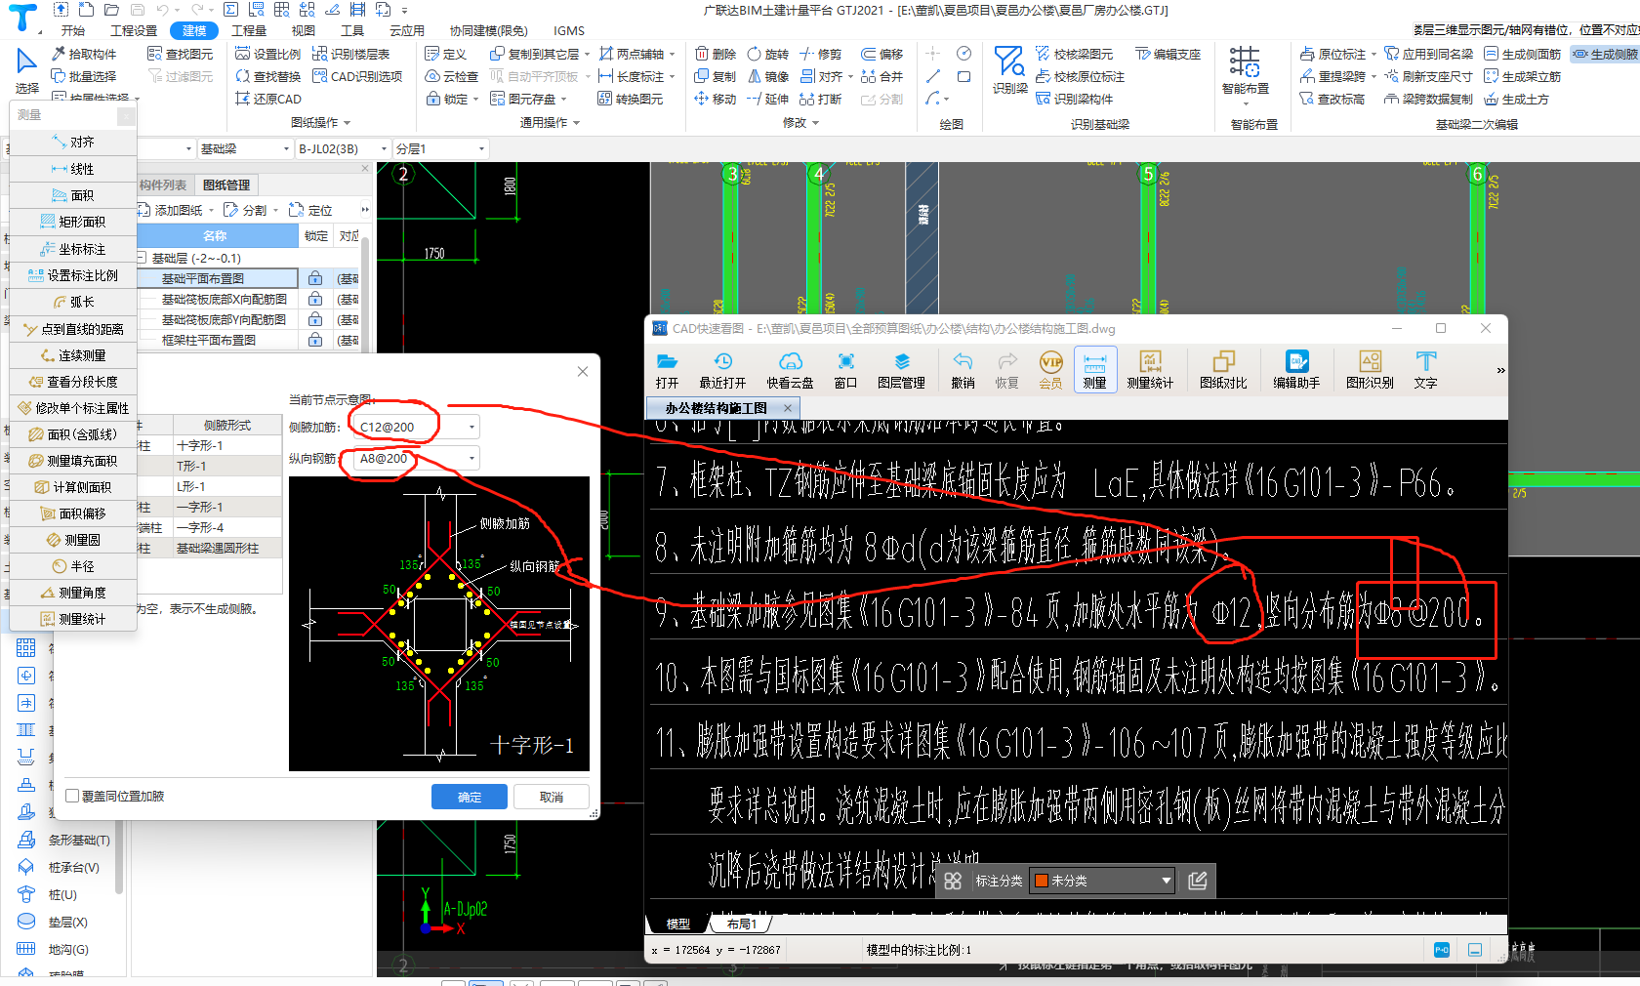Click 最近打开 in CAD快速看图 toolbar
This screenshot has height=986, width=1640.
pos(722,371)
